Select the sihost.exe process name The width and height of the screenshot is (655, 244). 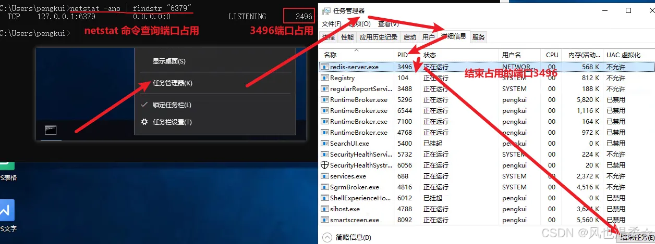coord(345,209)
